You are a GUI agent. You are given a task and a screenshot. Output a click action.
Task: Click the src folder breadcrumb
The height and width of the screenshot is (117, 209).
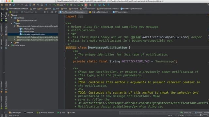[40, 9]
